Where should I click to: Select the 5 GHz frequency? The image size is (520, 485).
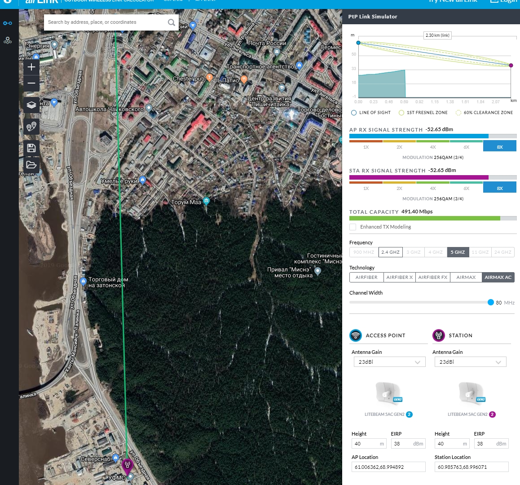(458, 252)
